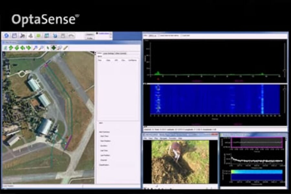The height and width of the screenshot is (194, 291).
Task: Click the blue cube icon in top toolbar
Action: [x=55, y=36]
